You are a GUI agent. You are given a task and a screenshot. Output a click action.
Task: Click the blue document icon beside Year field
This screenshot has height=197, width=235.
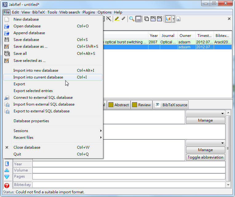coord(7,163)
